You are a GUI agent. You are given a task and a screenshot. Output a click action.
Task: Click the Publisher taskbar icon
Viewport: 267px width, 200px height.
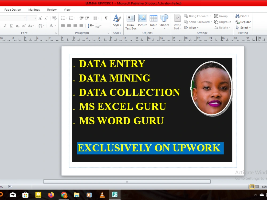pyautogui.click(x=115, y=195)
